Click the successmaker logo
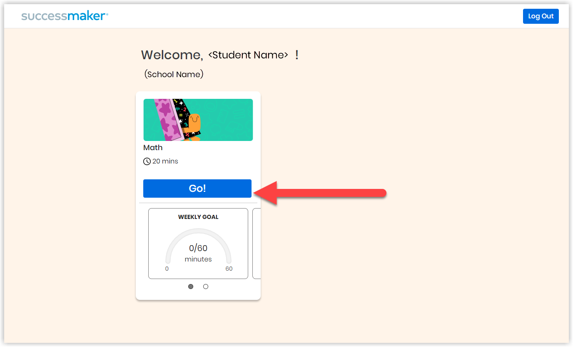Viewport: 573px width, 347px height. click(x=64, y=16)
